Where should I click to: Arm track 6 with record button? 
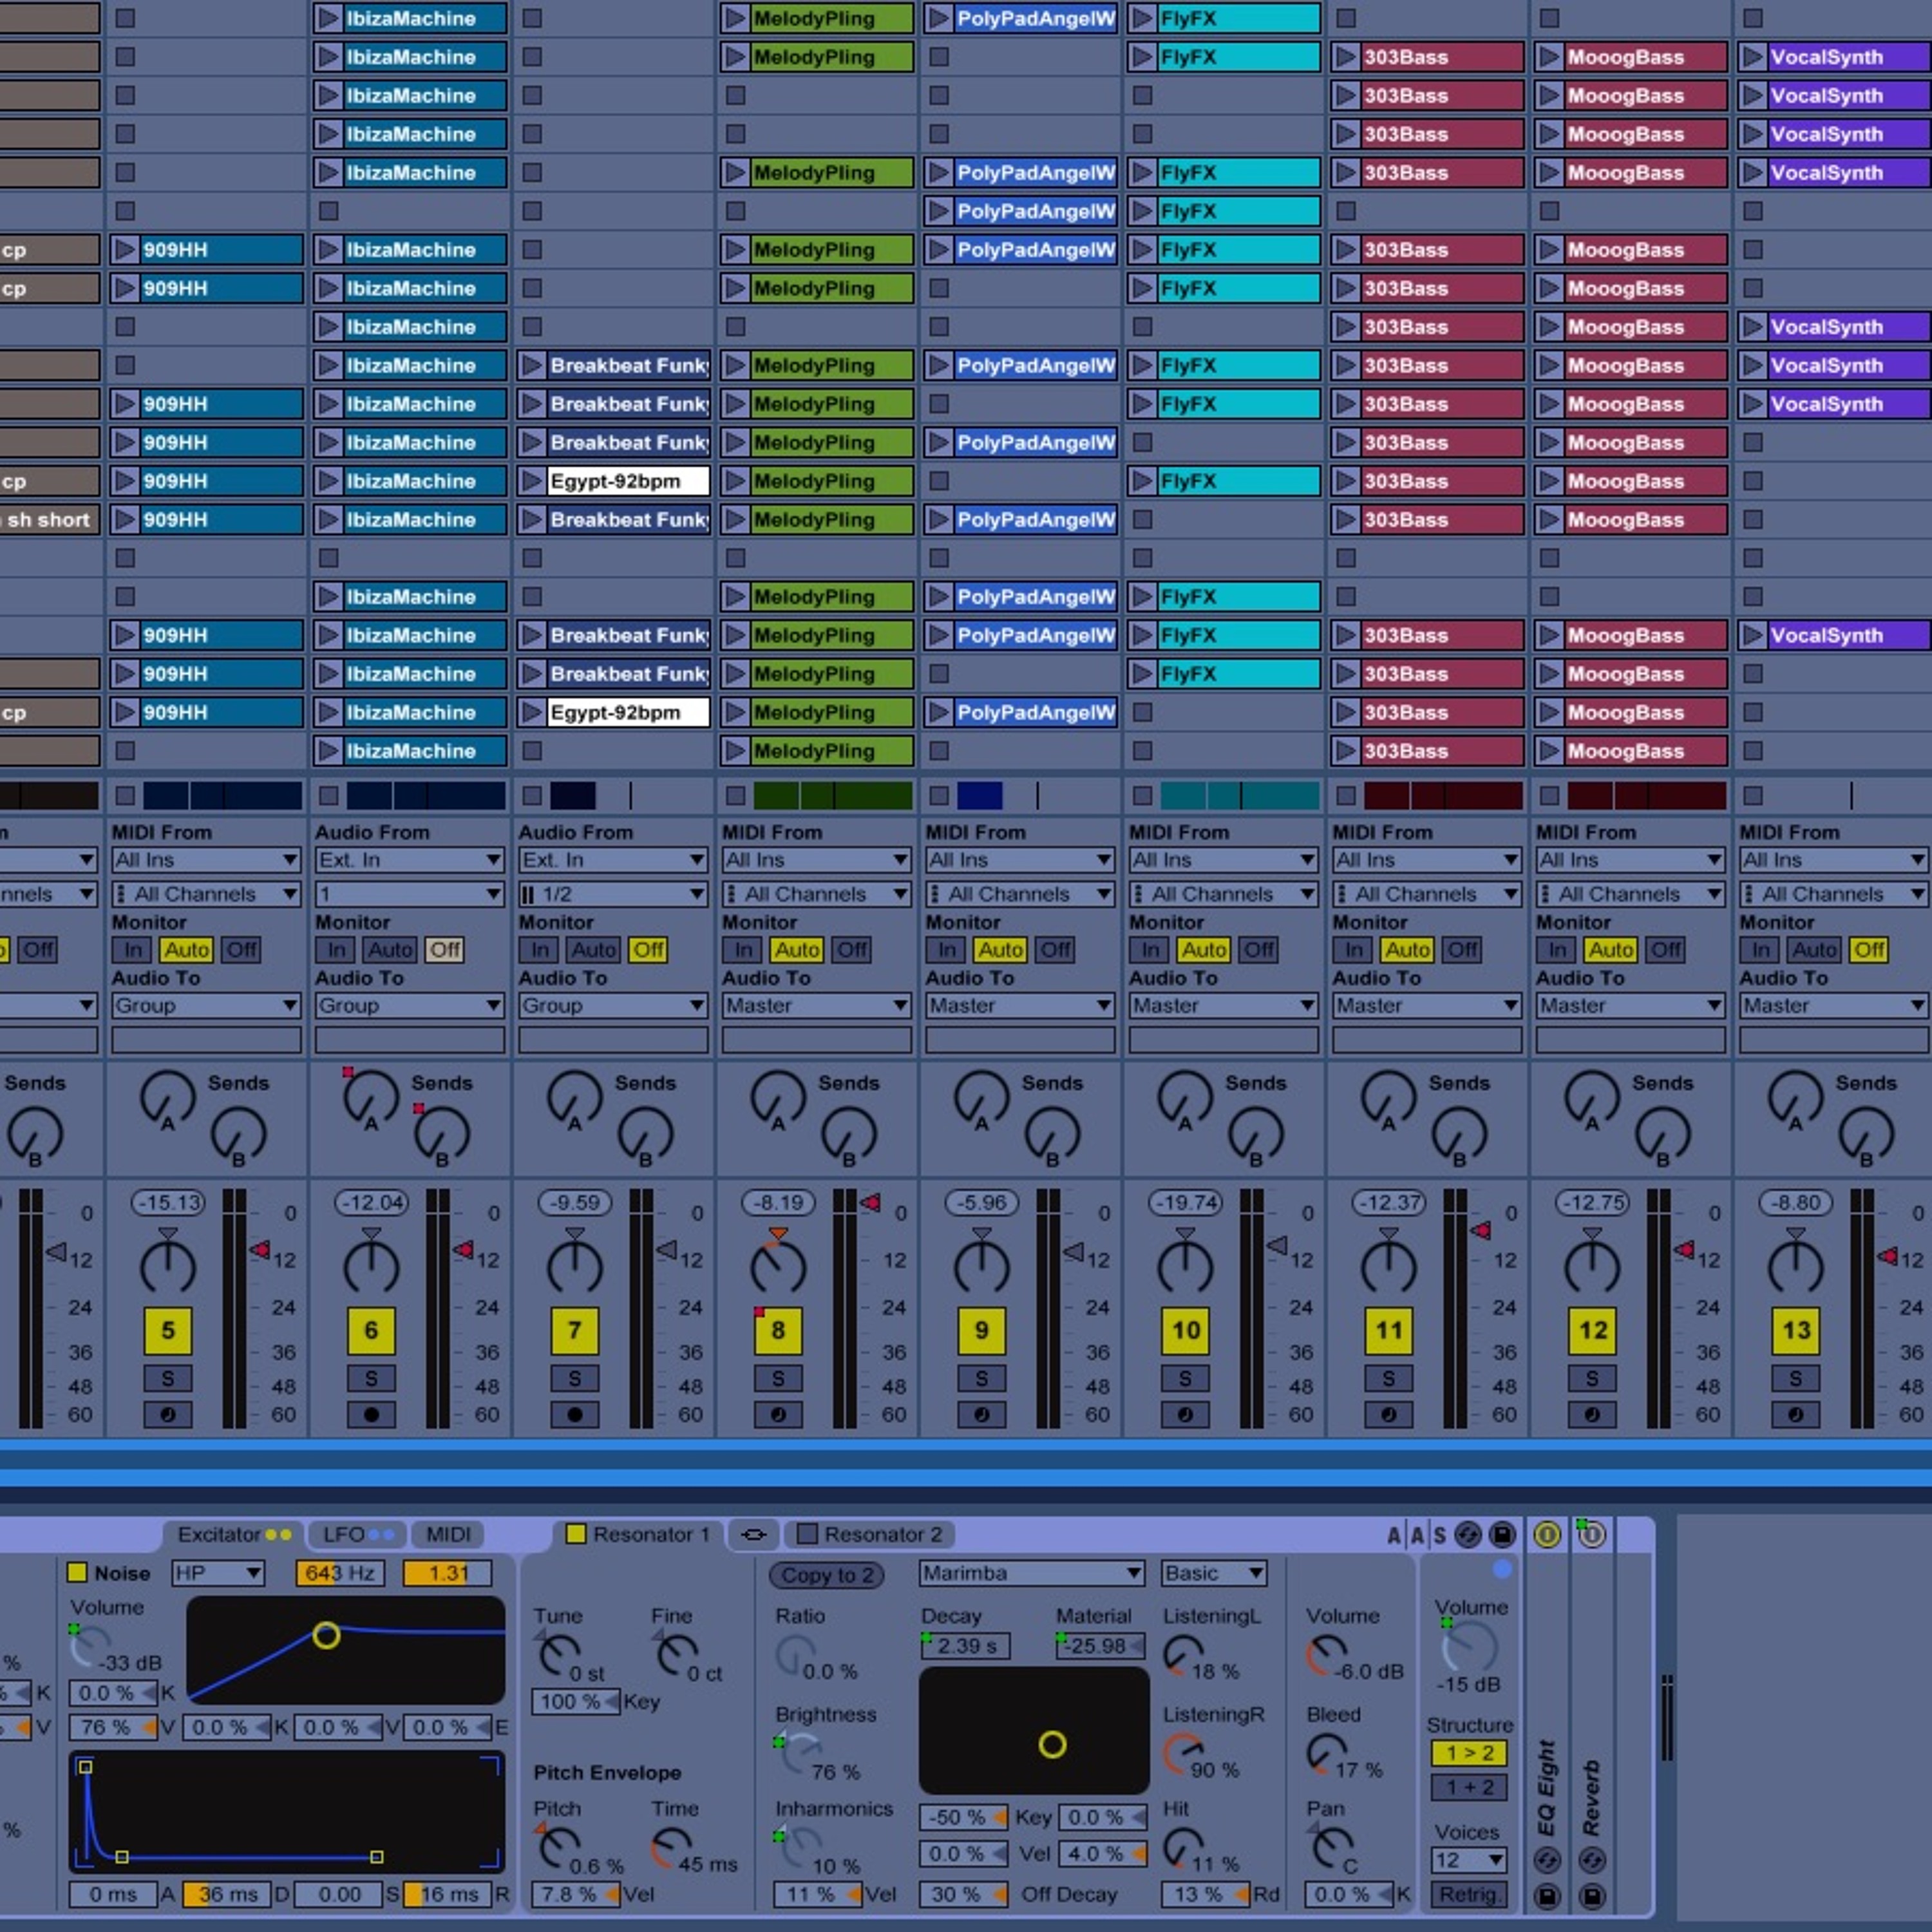tap(371, 1414)
